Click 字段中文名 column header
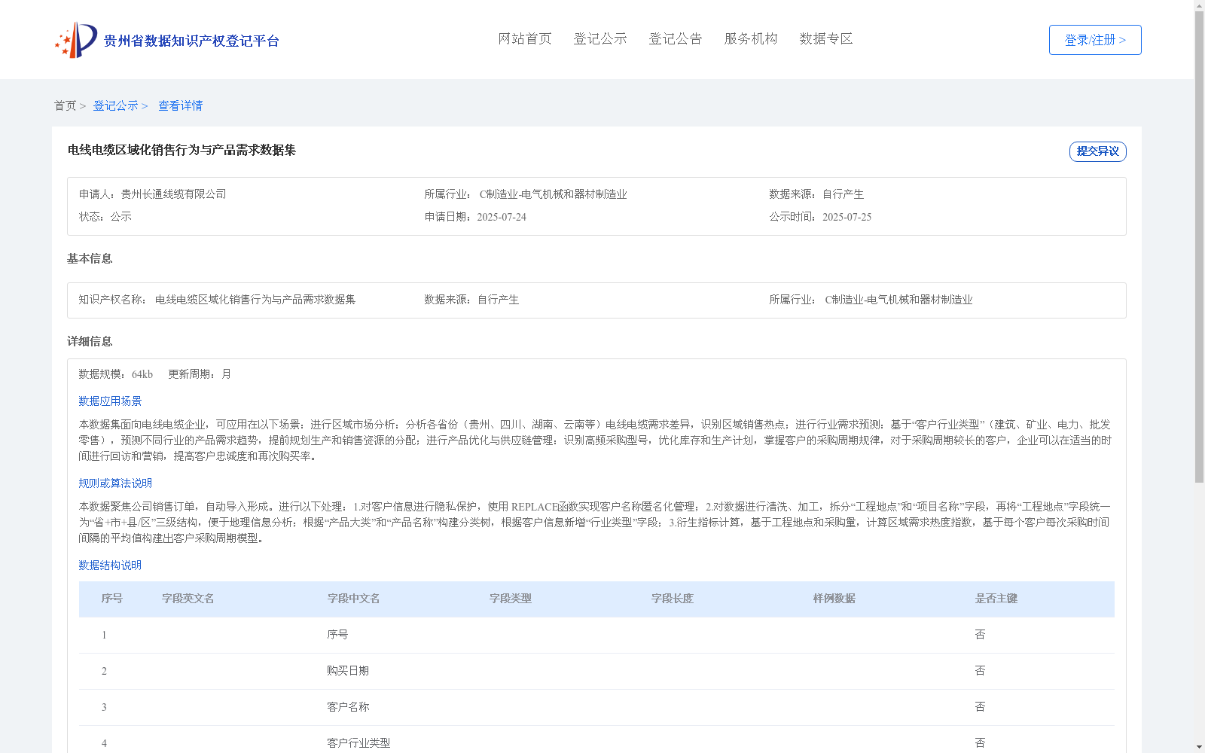1205x753 pixels. click(353, 599)
